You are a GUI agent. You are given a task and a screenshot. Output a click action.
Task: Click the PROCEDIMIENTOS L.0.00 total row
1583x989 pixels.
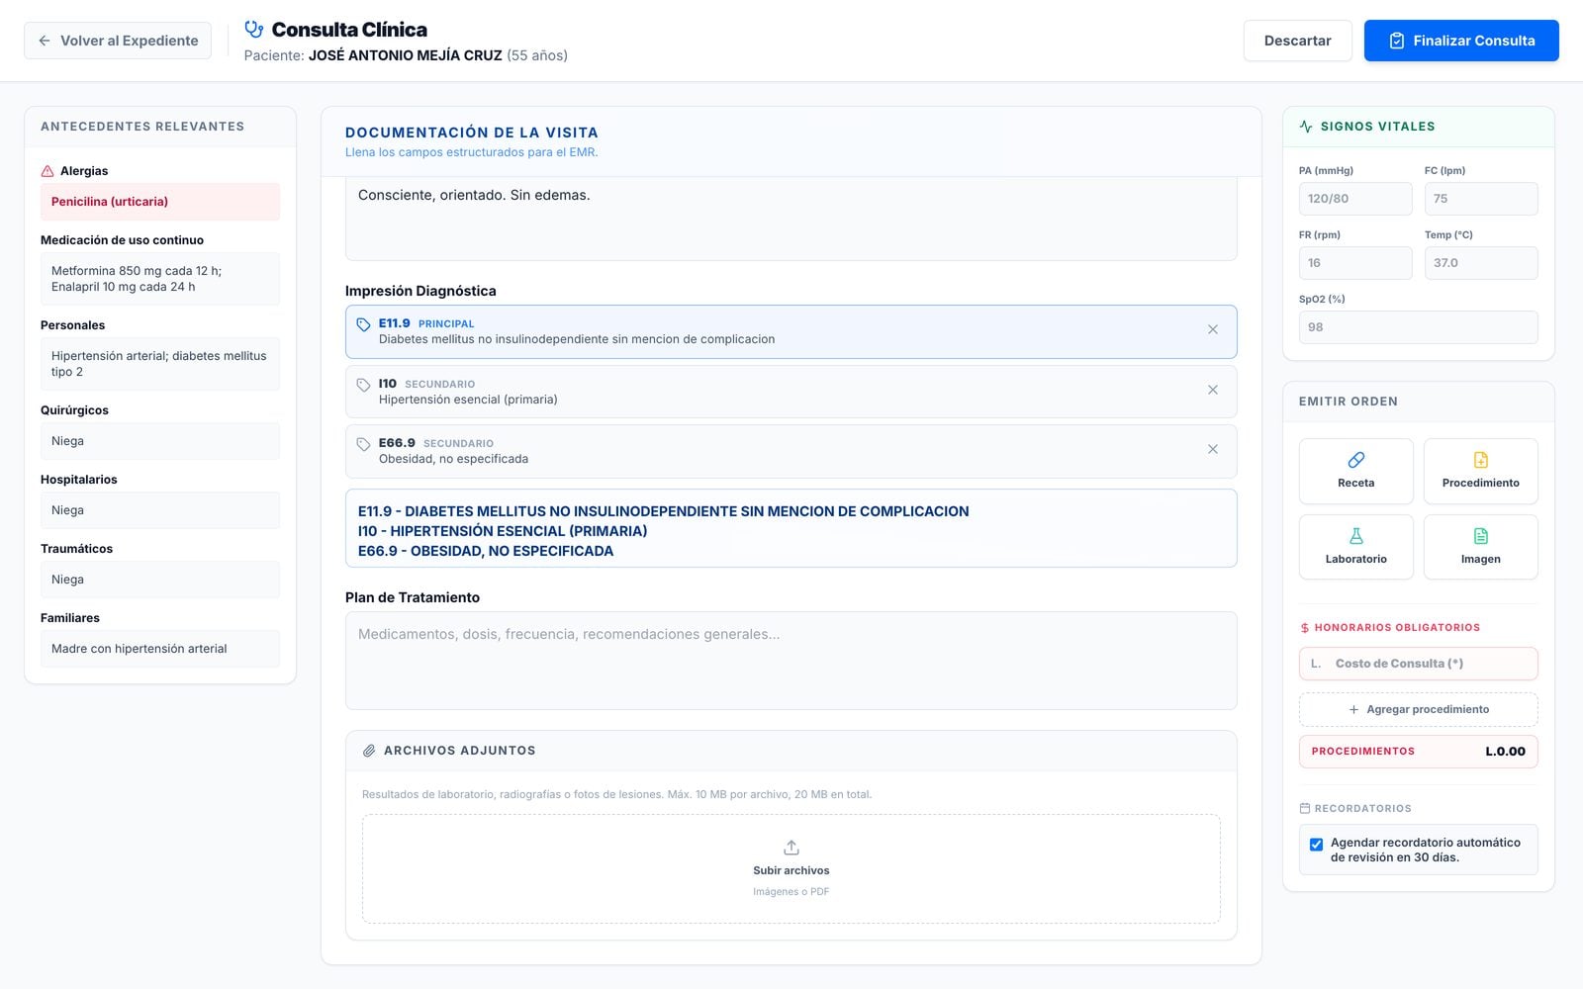pyautogui.click(x=1418, y=752)
